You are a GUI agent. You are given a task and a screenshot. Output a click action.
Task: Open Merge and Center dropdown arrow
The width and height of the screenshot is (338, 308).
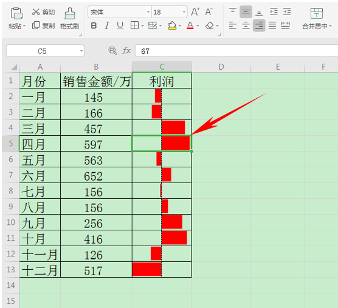point(330,26)
